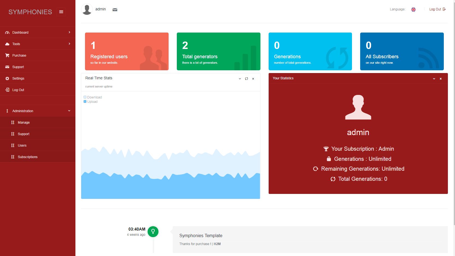Toggle the Download legend checkbox
Screen dimensions: 455x256
[x=85, y=97]
